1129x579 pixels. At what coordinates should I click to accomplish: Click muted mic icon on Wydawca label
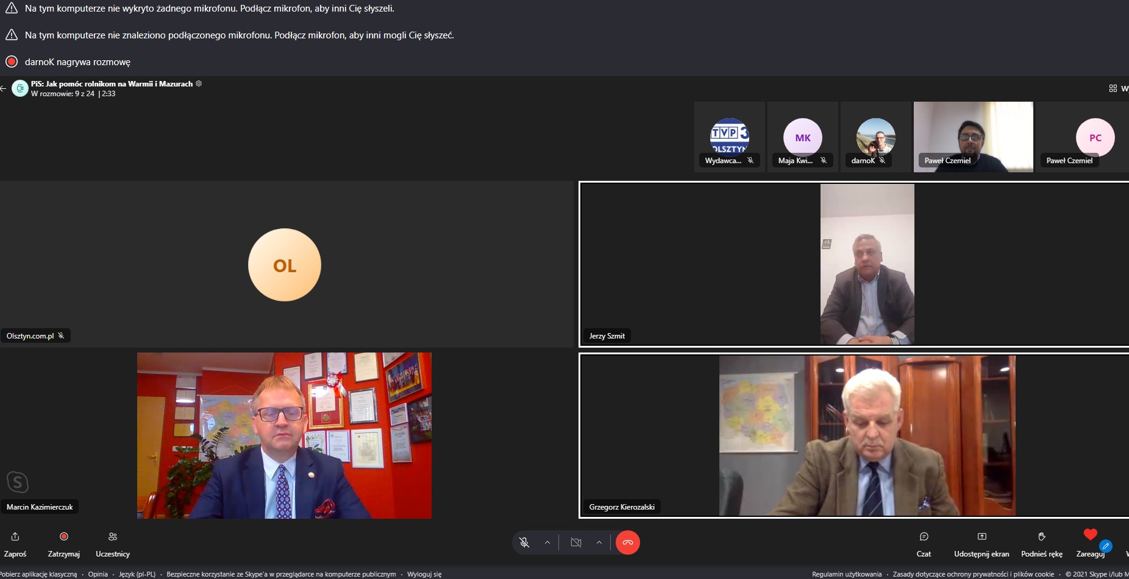pyautogui.click(x=750, y=160)
